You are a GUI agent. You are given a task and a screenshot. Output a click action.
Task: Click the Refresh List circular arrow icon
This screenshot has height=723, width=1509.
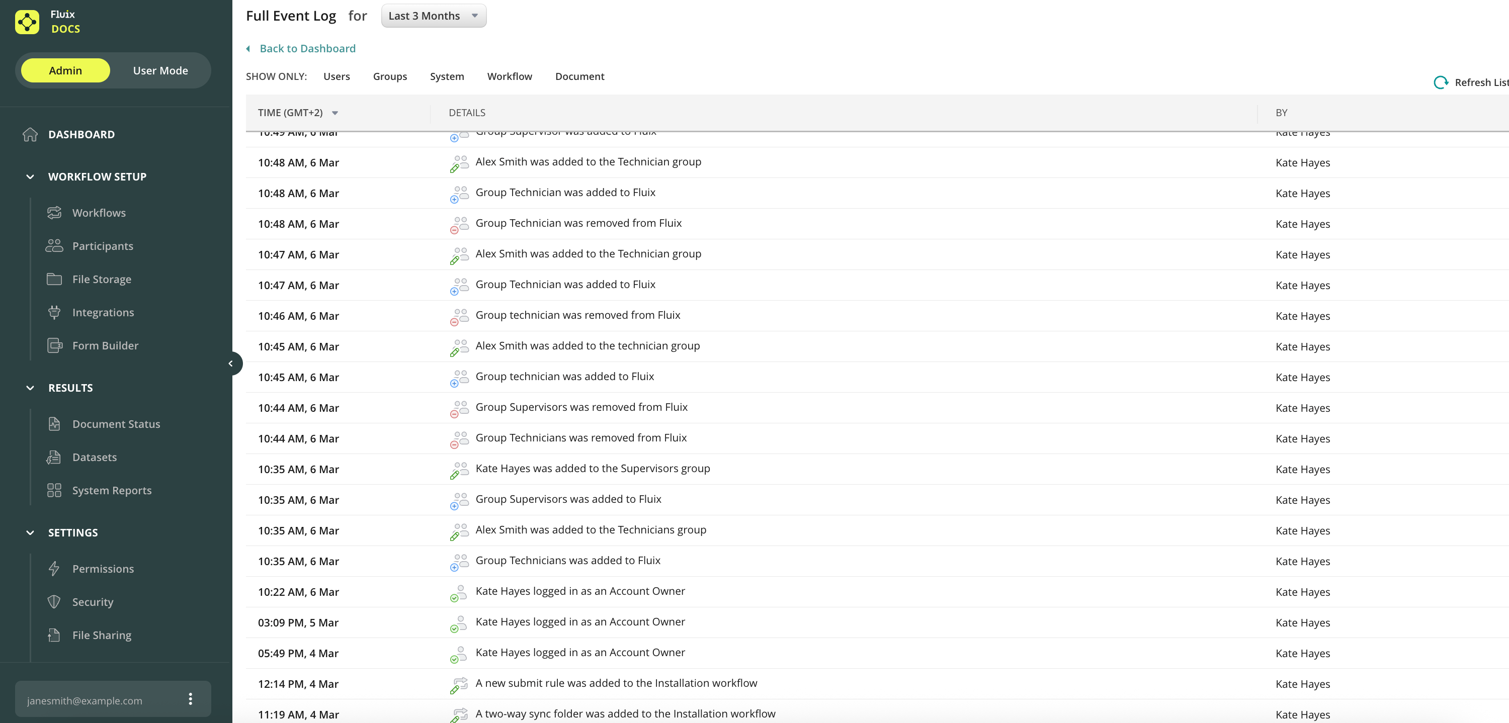tap(1441, 82)
